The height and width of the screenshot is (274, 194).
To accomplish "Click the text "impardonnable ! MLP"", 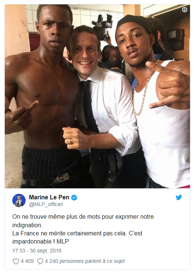I will pos(41,241).
